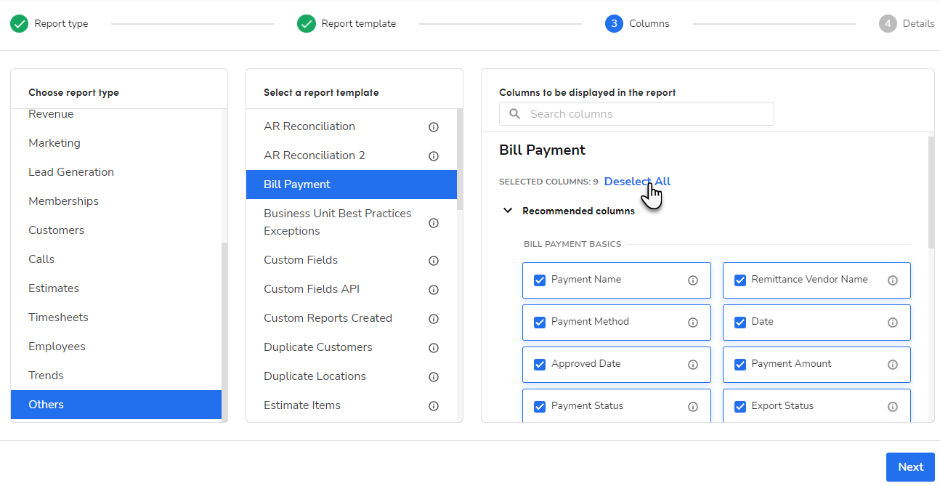
Task: Click the Next button
Action: [x=910, y=467]
